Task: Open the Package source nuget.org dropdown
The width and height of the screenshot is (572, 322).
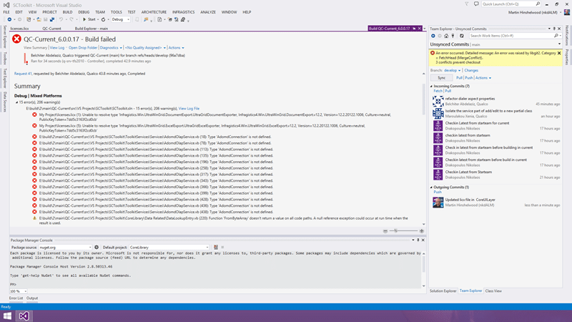Action: pyautogui.click(x=65, y=247)
